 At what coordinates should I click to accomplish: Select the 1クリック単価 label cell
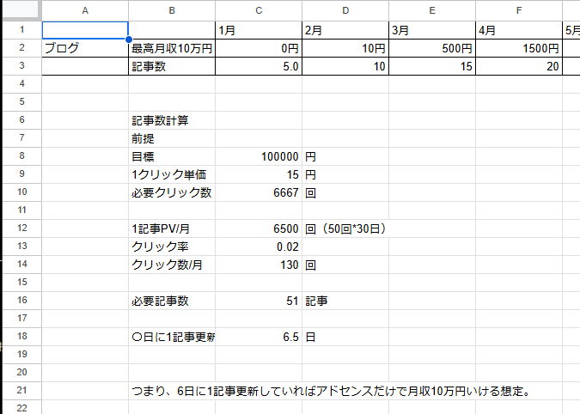(x=172, y=174)
